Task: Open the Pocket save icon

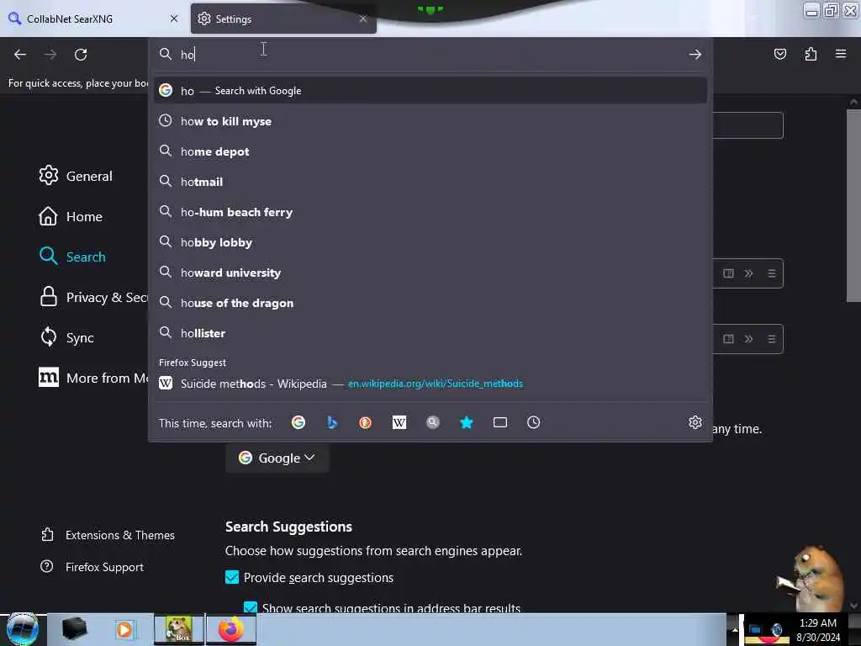Action: (x=779, y=54)
